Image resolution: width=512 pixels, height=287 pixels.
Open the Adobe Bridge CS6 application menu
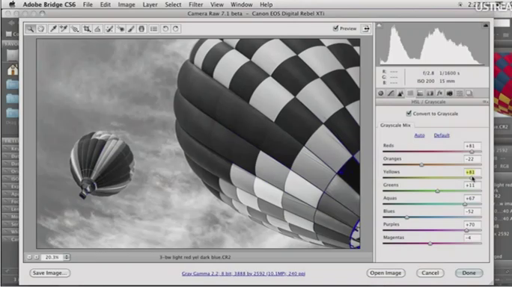coord(49,4)
